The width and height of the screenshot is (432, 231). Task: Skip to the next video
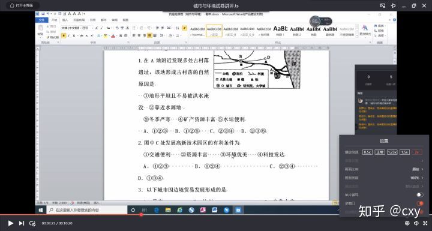(x=22, y=223)
